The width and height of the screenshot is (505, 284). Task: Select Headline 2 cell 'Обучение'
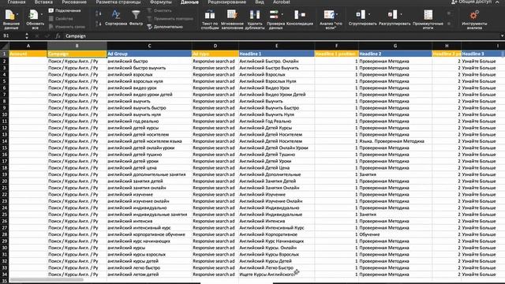tap(395, 234)
